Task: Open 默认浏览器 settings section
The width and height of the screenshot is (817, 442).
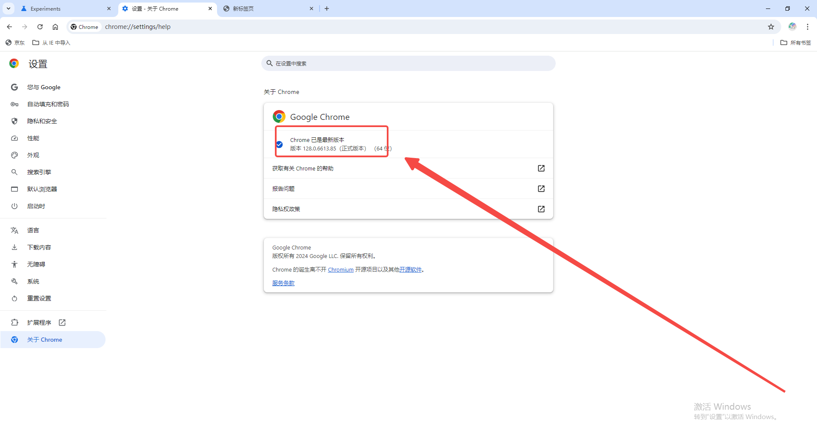Action: 53,189
